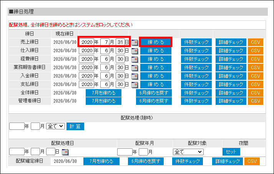274x174 pixels.
Task: Click 7月を締める in 全体締日 row
Action: (103, 93)
